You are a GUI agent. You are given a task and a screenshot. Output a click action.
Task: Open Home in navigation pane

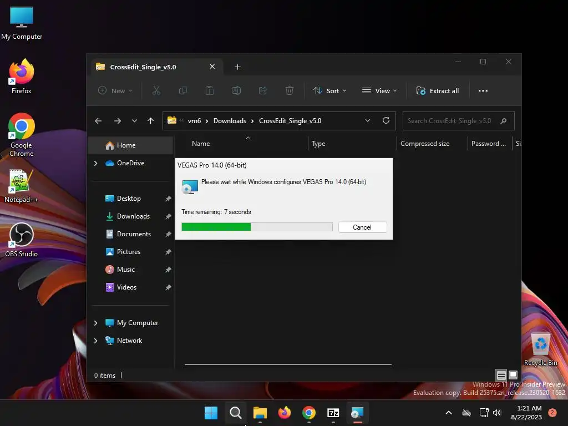[130, 145]
